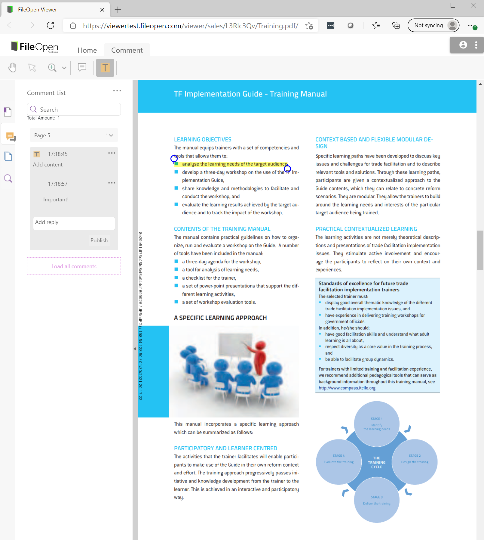This screenshot has height=540, width=484.
Task: Click Add content text in comment
Action: pyautogui.click(x=48, y=165)
